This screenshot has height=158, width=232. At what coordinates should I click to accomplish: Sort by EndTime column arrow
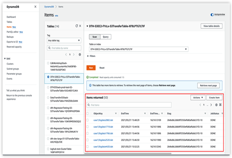pos(145,113)
